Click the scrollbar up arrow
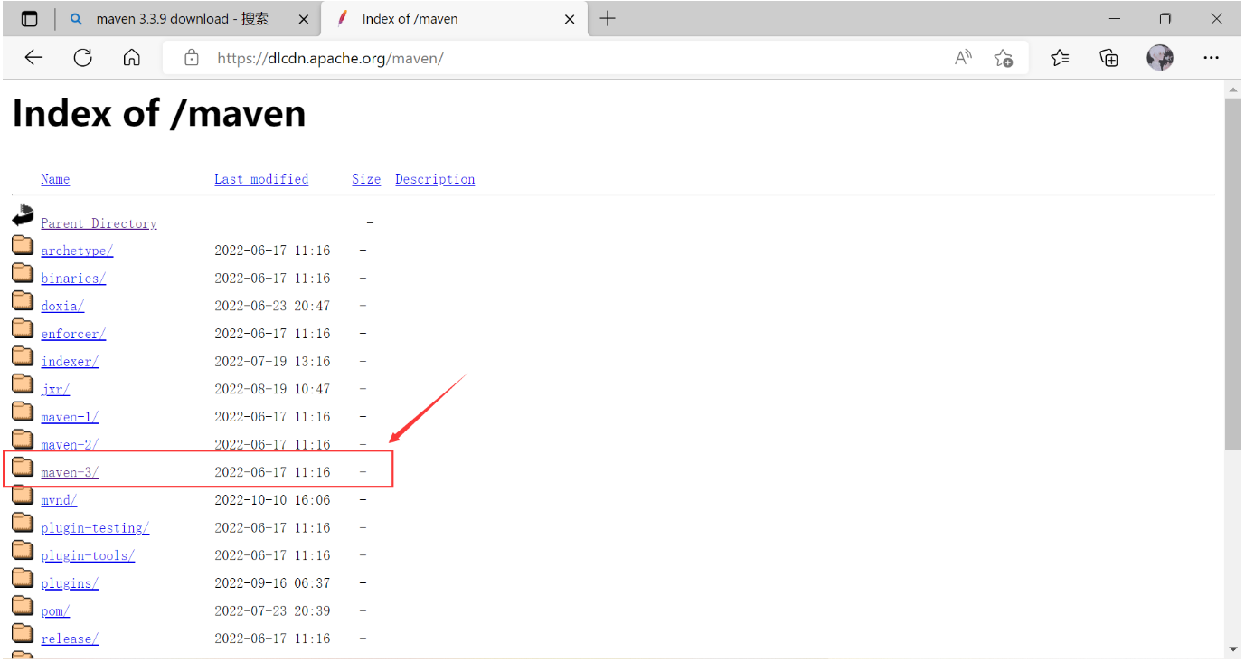 coord(1233,88)
